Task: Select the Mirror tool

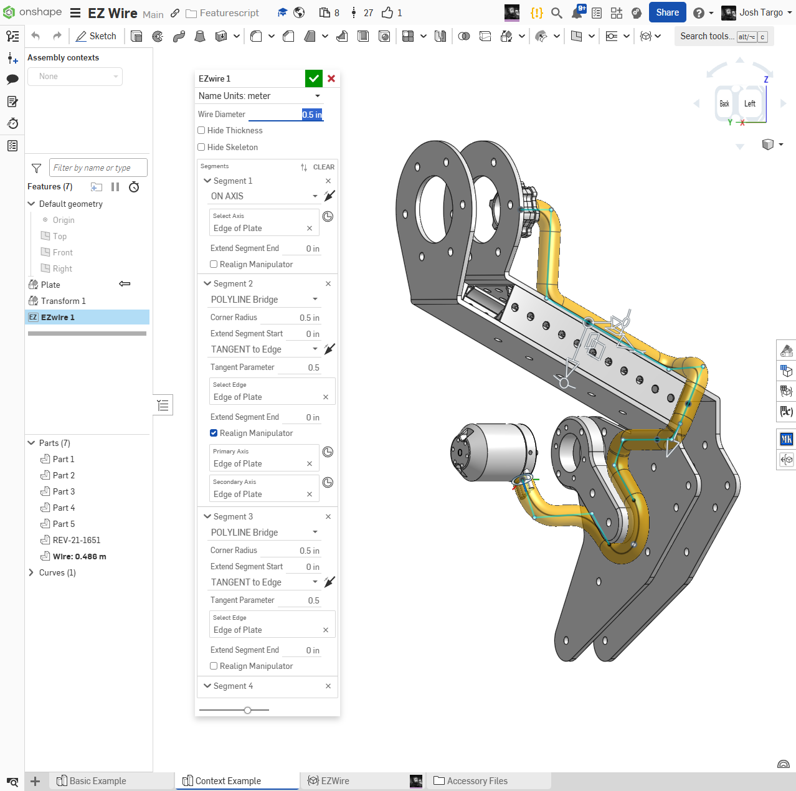Action: [x=440, y=36]
